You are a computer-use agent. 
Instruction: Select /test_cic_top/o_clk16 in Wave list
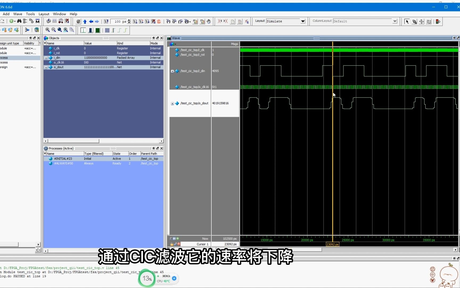[195, 87]
